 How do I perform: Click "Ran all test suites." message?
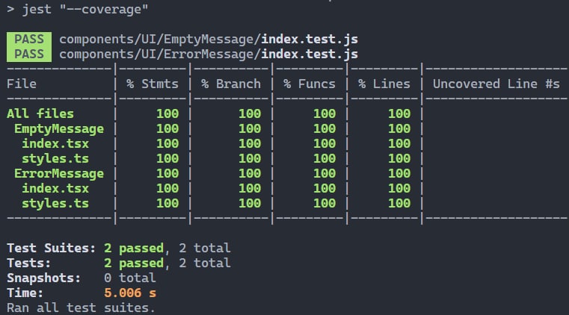81,308
